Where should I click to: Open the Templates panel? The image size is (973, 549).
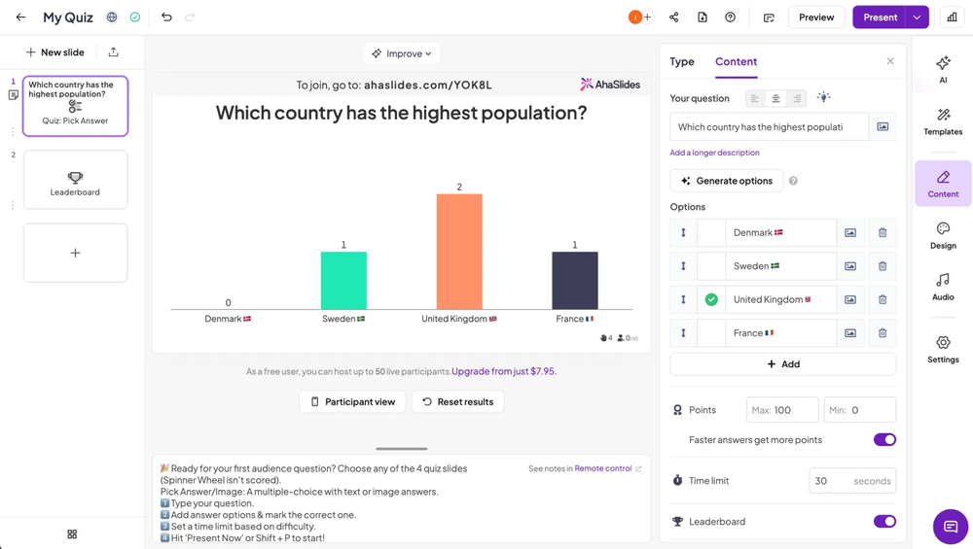(x=943, y=121)
